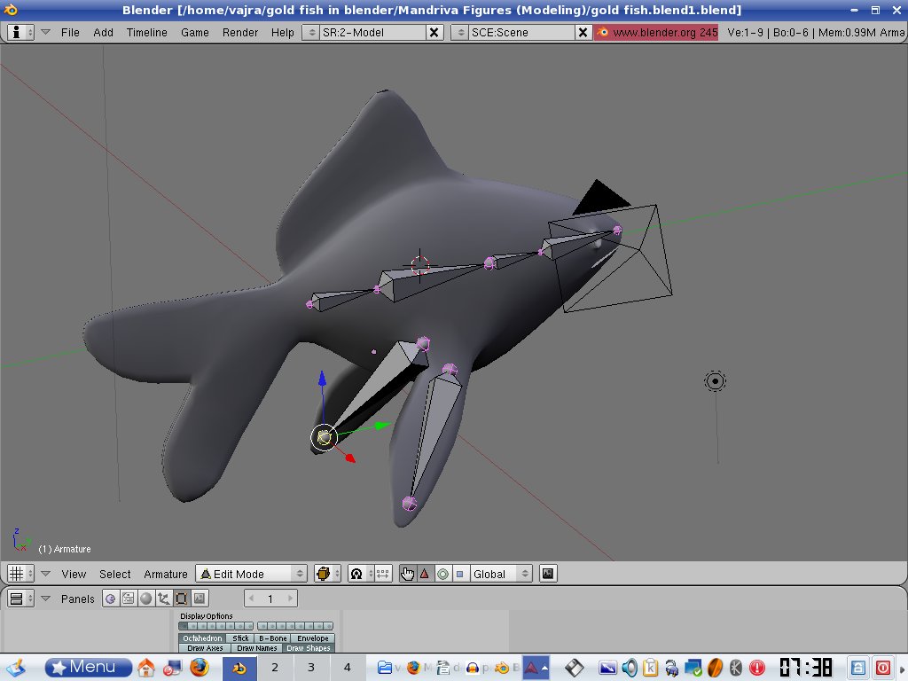The width and height of the screenshot is (908, 681).
Task: Select the rotate manipulator circle icon
Action: tap(442, 574)
